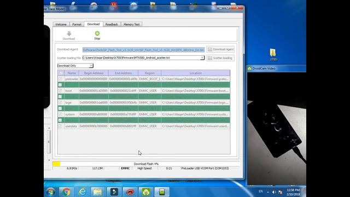Image resolution: width=350 pixels, height=197 pixels.
Task: Open the Windows Start orb
Action: tap(51, 192)
